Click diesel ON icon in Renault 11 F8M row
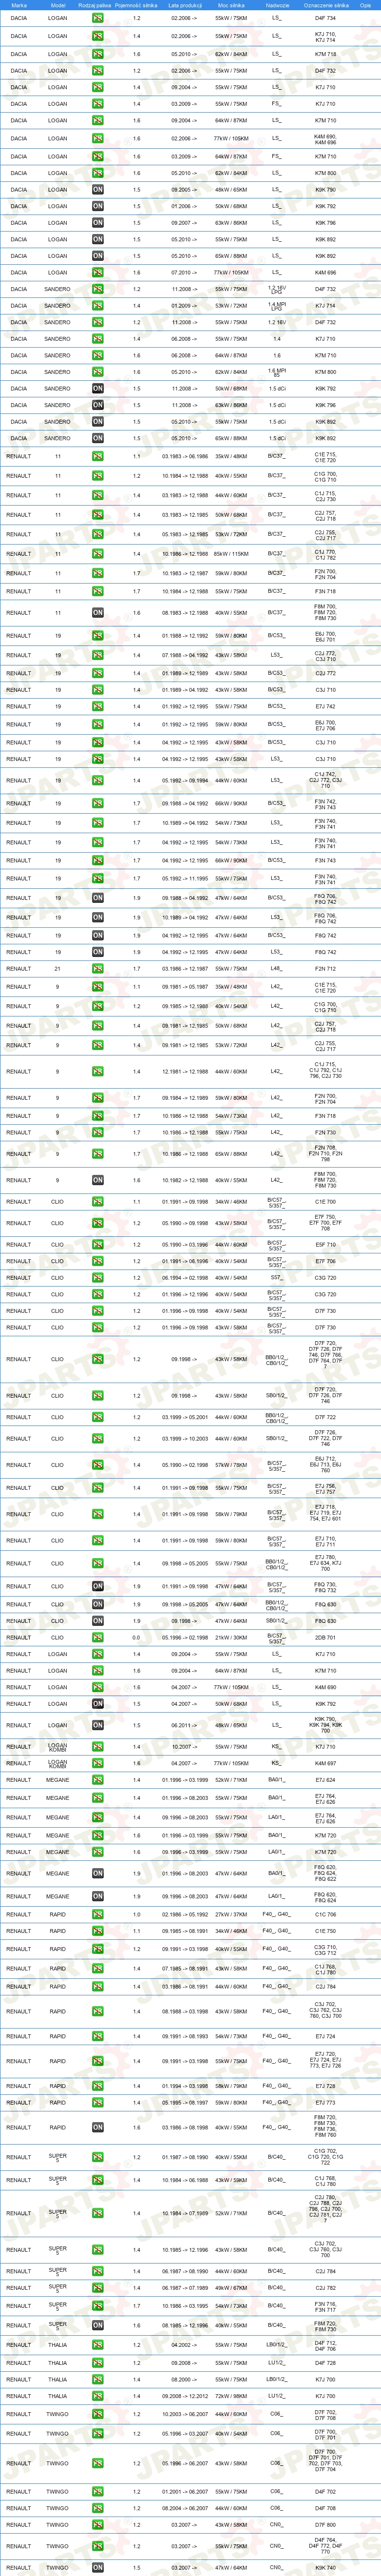This screenshot has height=2576, width=381. coord(97,613)
